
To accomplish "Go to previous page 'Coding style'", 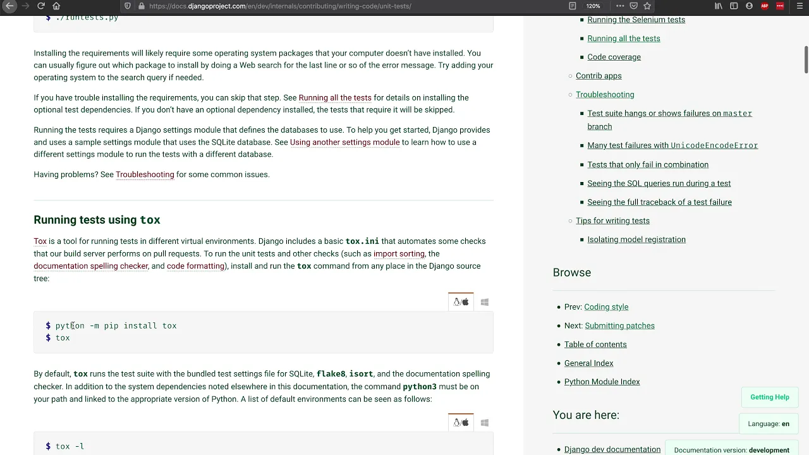I will [x=606, y=307].
